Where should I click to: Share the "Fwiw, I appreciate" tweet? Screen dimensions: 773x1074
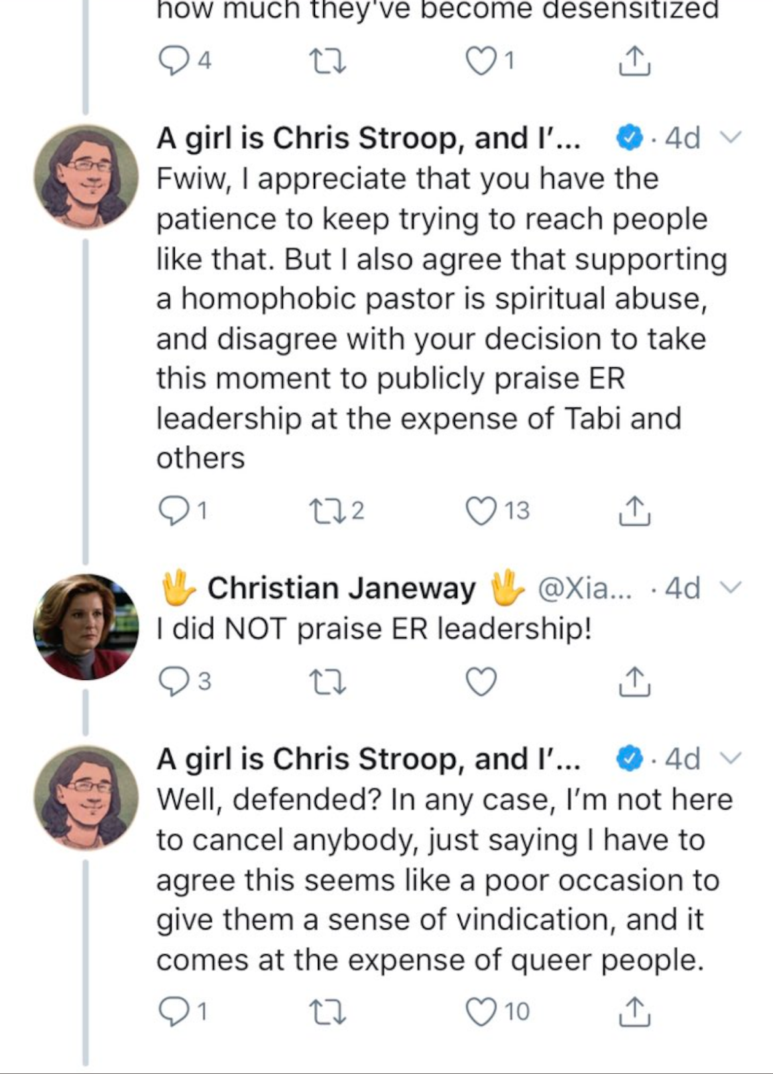pyautogui.click(x=634, y=511)
